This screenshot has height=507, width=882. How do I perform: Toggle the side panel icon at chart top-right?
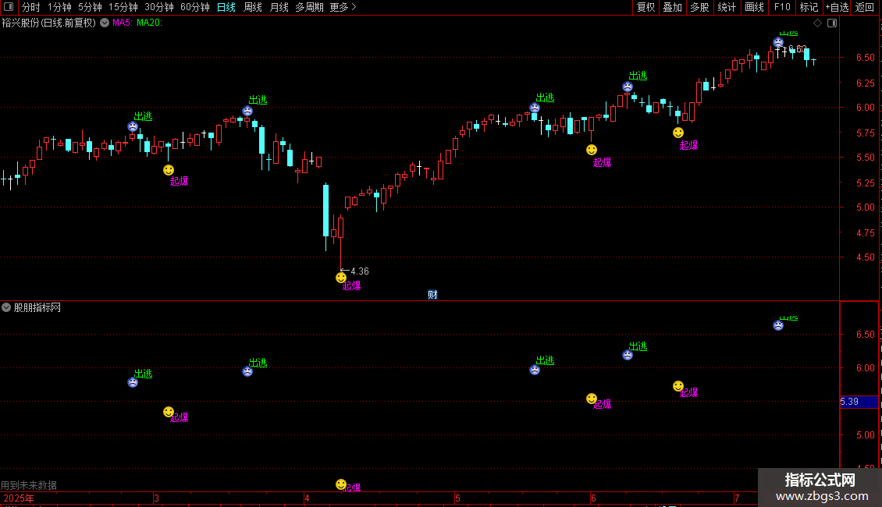(832, 23)
